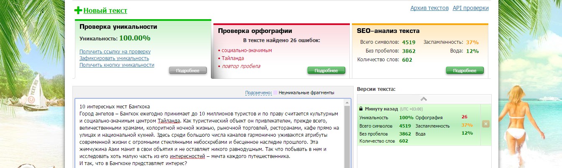562x168 pixels.
Task: Click inside the text editor area
Action: click(209, 133)
